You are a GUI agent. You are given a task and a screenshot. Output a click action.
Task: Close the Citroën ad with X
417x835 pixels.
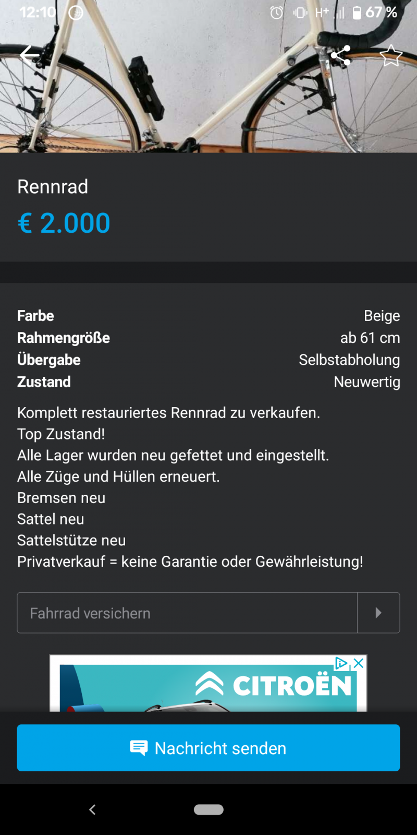click(359, 663)
